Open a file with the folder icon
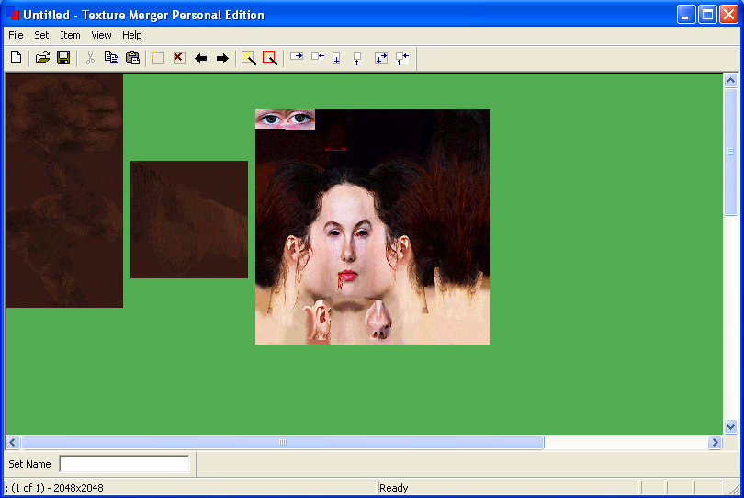The width and height of the screenshot is (744, 498). 42,58
